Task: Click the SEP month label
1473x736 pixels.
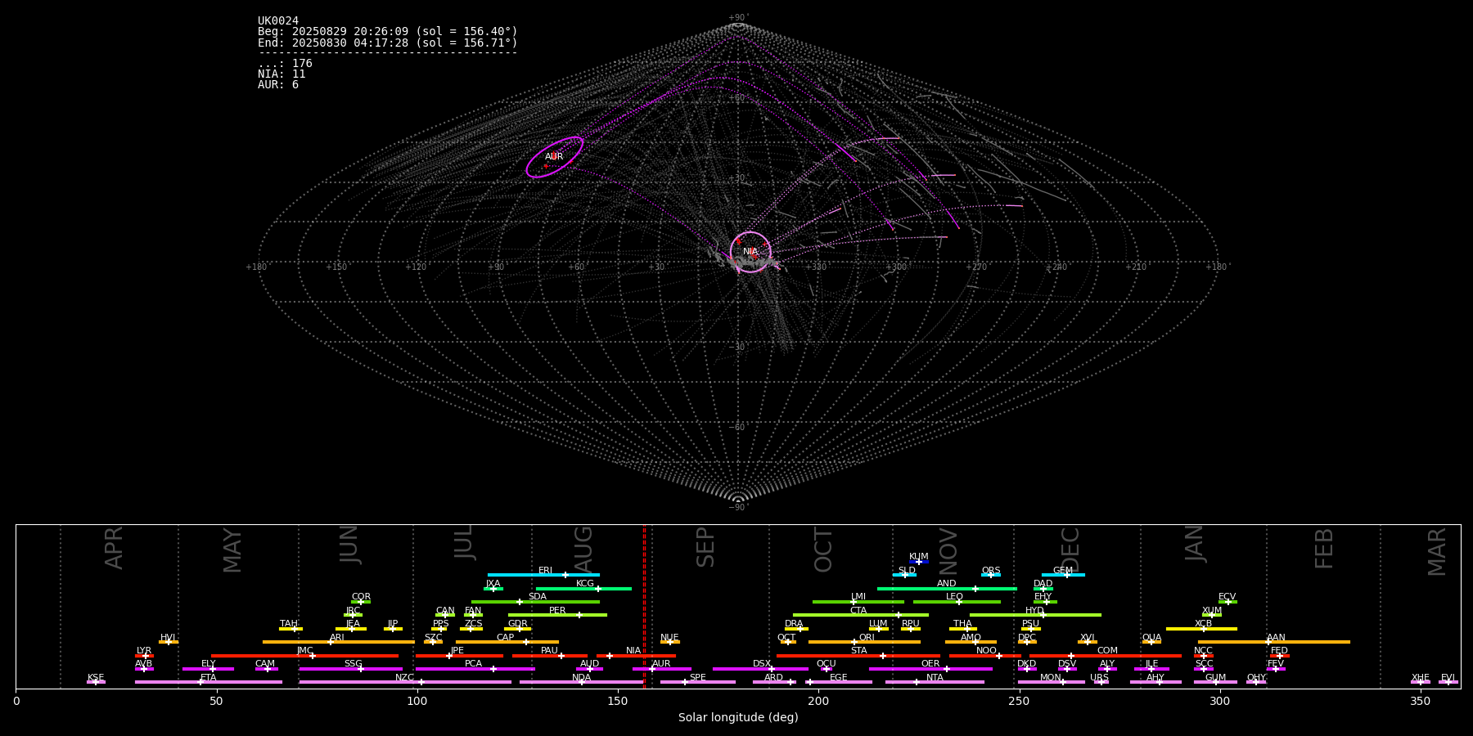Action: [x=705, y=547]
